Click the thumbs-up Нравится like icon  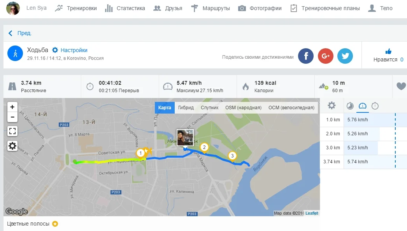point(388,51)
